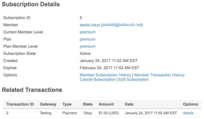
Task: Click Cancel Subscription
Action: (x=97, y=80)
